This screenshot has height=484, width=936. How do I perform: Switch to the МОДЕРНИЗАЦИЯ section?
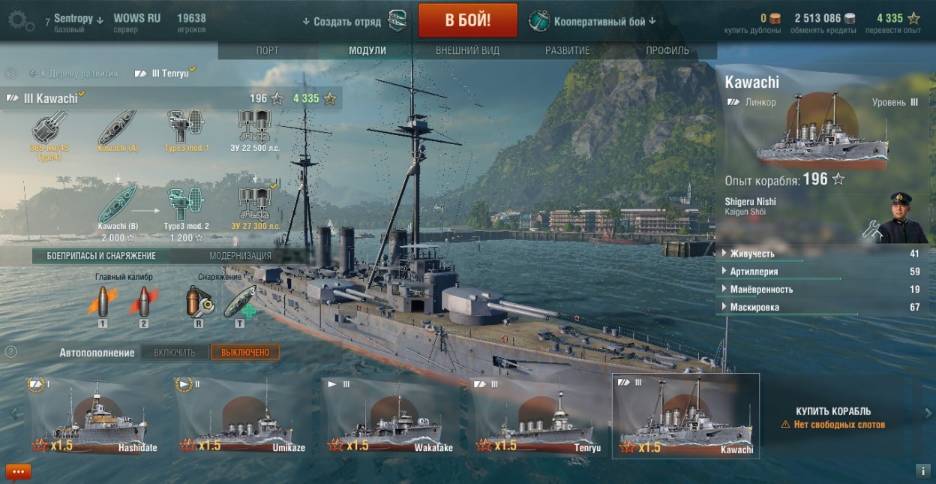point(240,256)
